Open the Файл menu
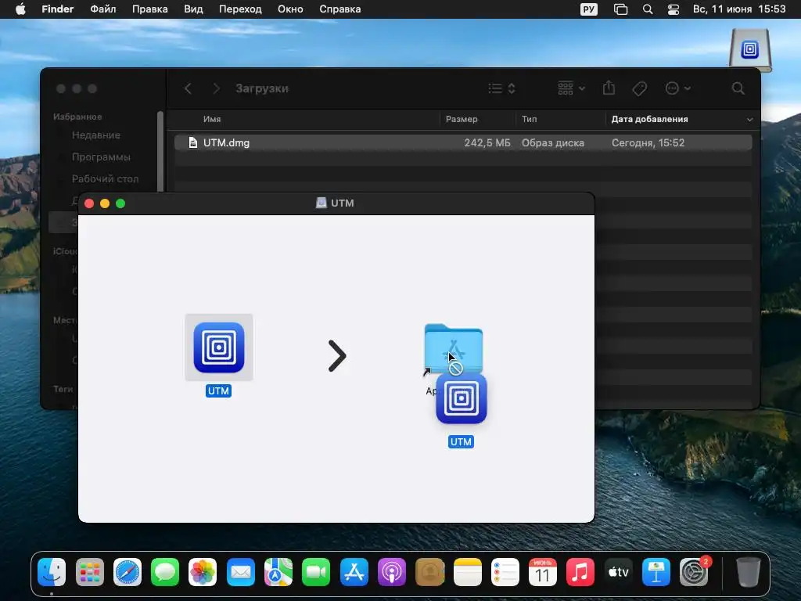The image size is (801, 601). pos(102,9)
